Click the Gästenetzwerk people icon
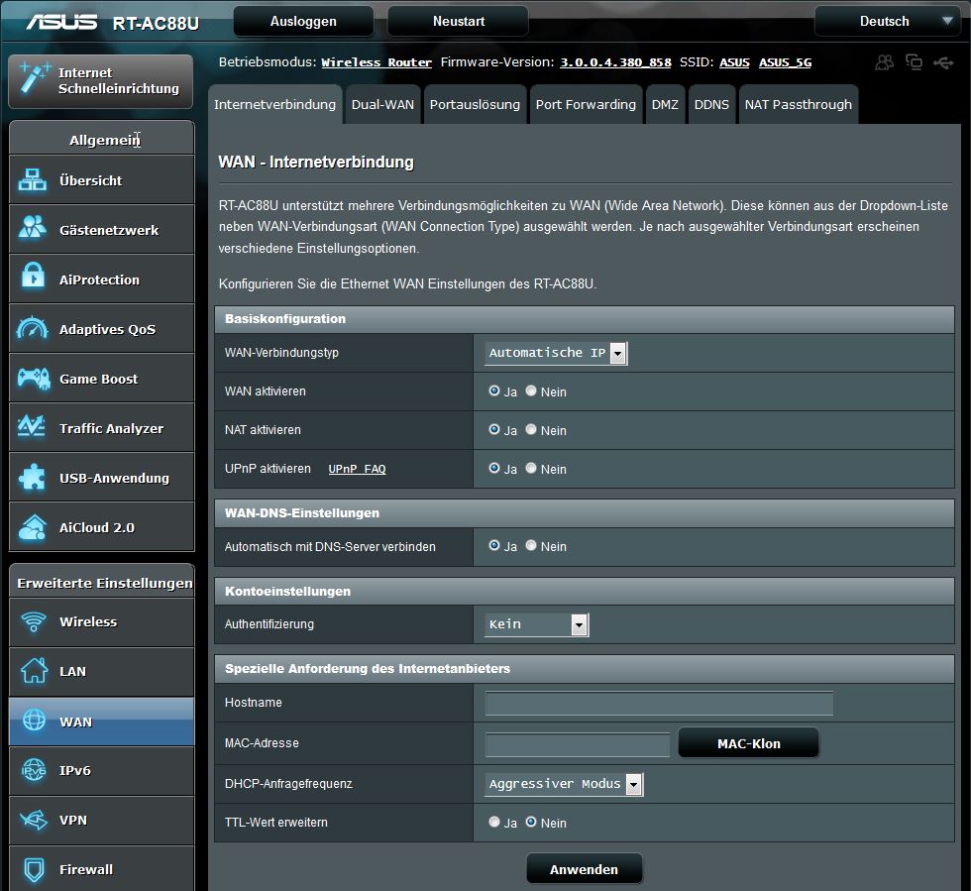Viewport: 971px width, 891px height. coord(32,227)
